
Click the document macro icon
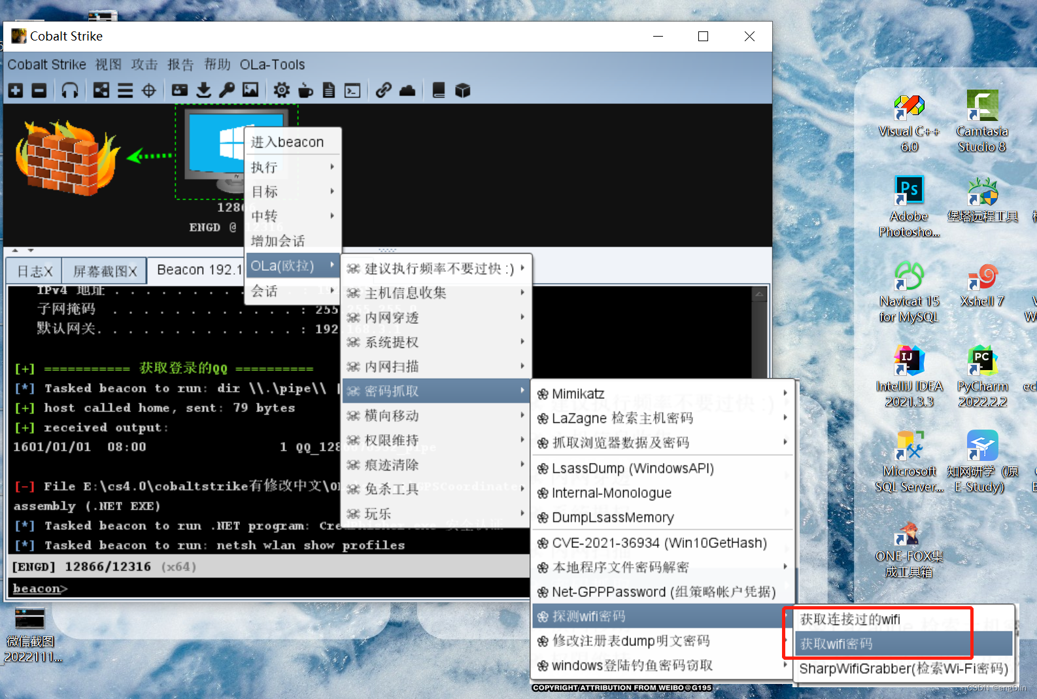329,90
